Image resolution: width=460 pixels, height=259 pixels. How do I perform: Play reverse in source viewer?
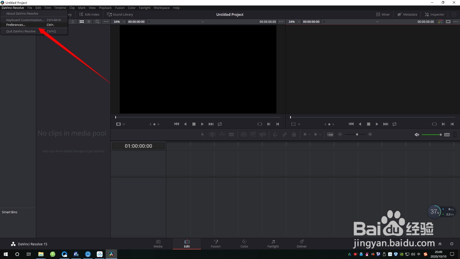pyautogui.click(x=185, y=124)
